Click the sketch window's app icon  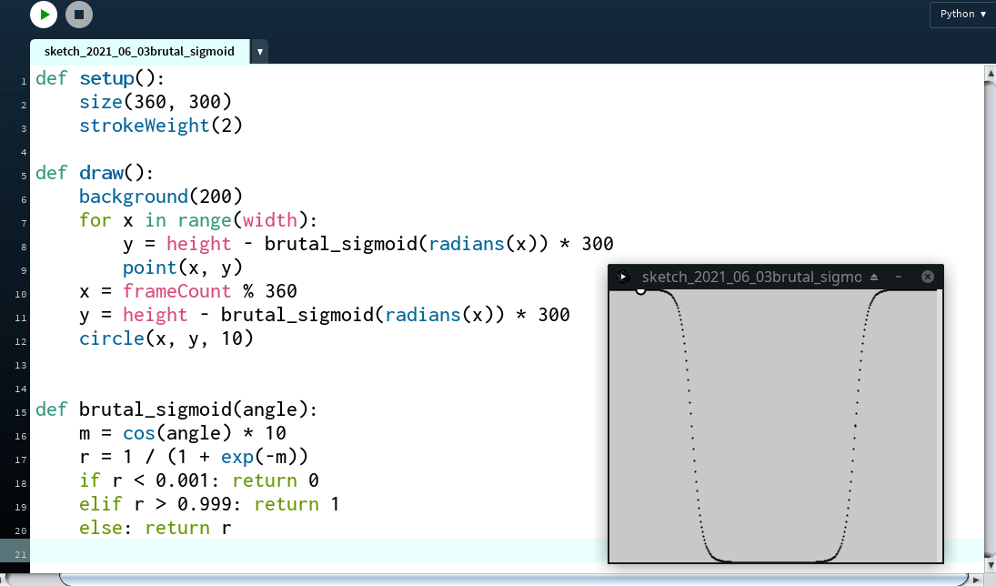(x=623, y=277)
